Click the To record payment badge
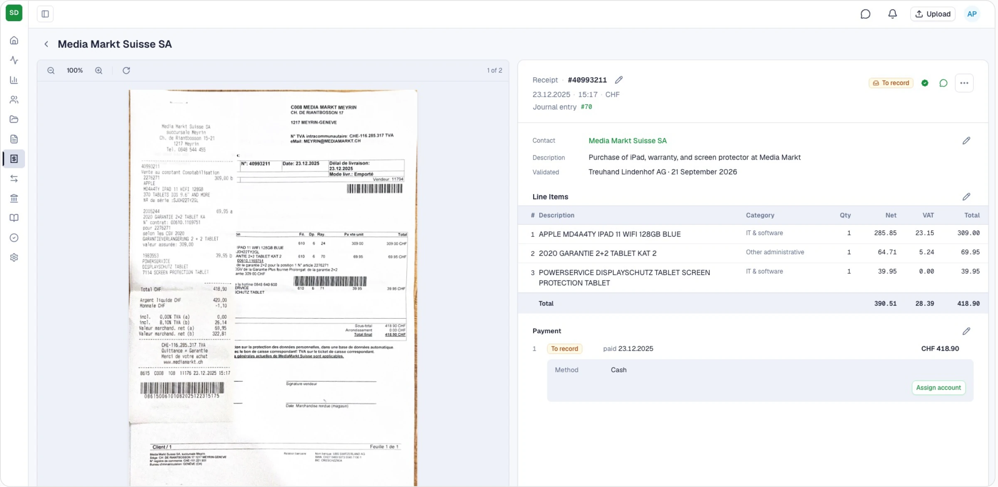The width and height of the screenshot is (998, 487). tap(564, 349)
